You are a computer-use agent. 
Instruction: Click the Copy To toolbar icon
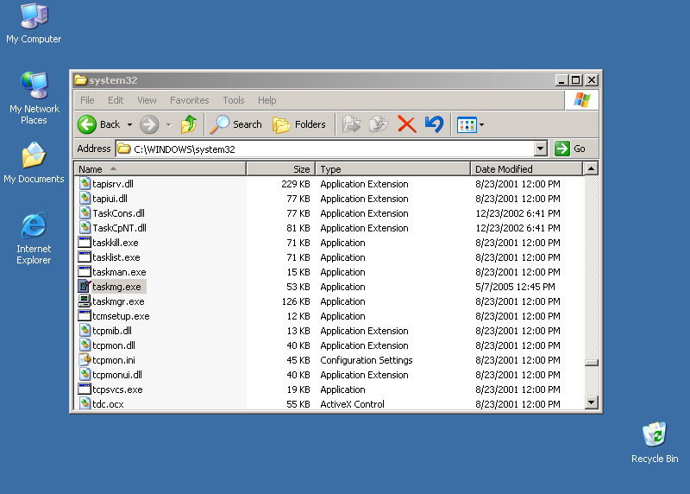pos(379,124)
